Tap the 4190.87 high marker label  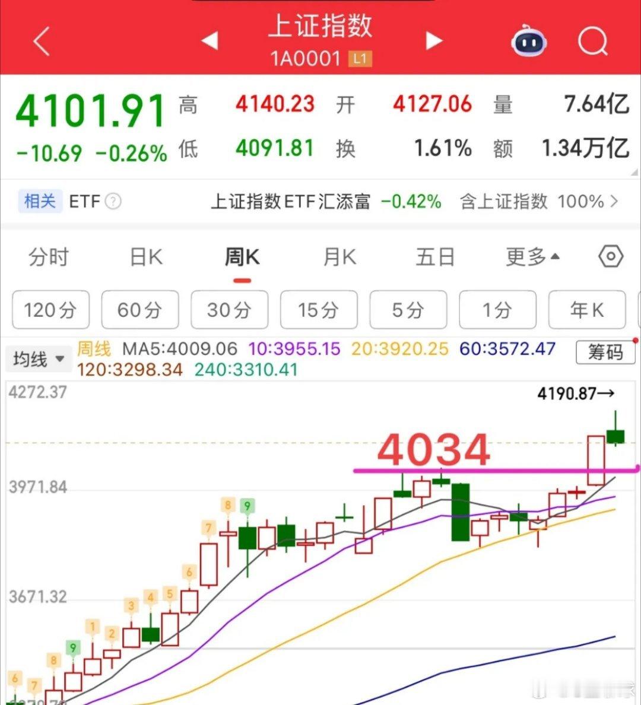click(x=576, y=394)
